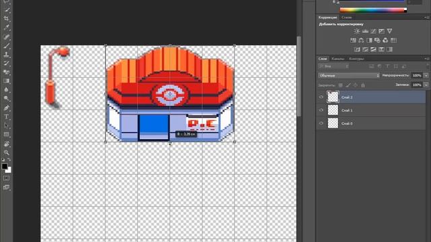Add a Hue/Saturation adjustment layer
The image size is (431, 242).
353,40
